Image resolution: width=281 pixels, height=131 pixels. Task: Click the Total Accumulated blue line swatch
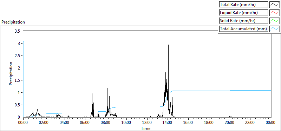coord(274,28)
